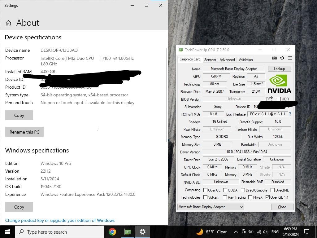
Task: Click the device name DESKTOP-613U8AO
Action: pyautogui.click(x=59, y=50)
